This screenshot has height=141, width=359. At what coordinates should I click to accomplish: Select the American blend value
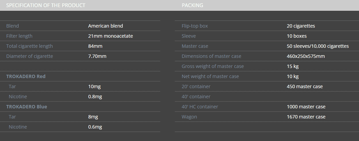(105, 26)
